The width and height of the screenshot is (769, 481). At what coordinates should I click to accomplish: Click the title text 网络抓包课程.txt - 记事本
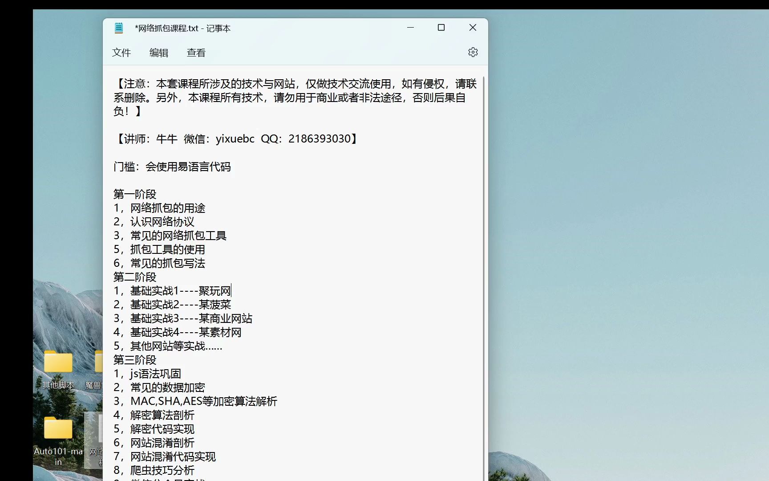[x=182, y=28]
